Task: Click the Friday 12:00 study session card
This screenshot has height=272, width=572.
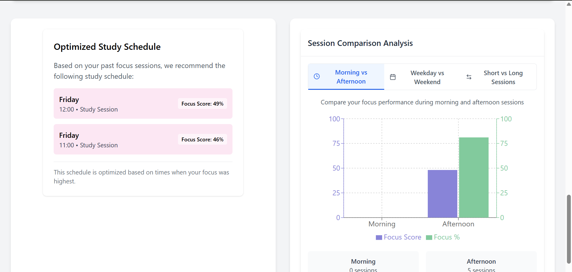Action: (119, 104)
